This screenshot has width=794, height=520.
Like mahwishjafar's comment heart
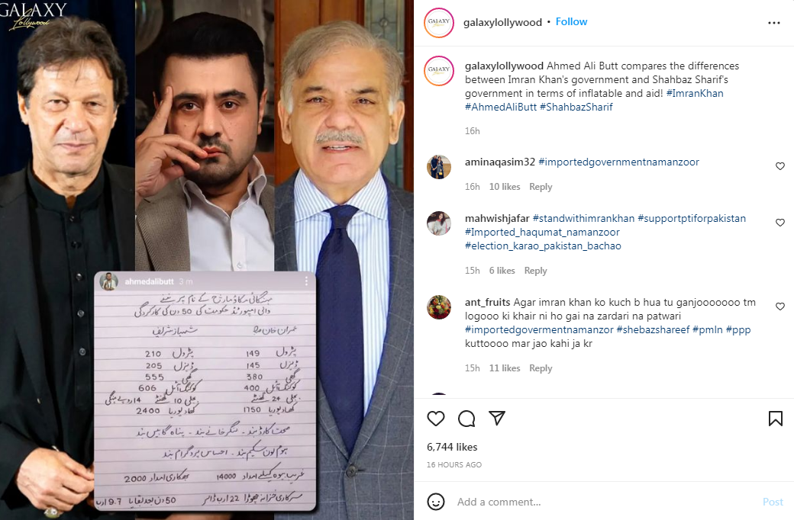tap(779, 222)
